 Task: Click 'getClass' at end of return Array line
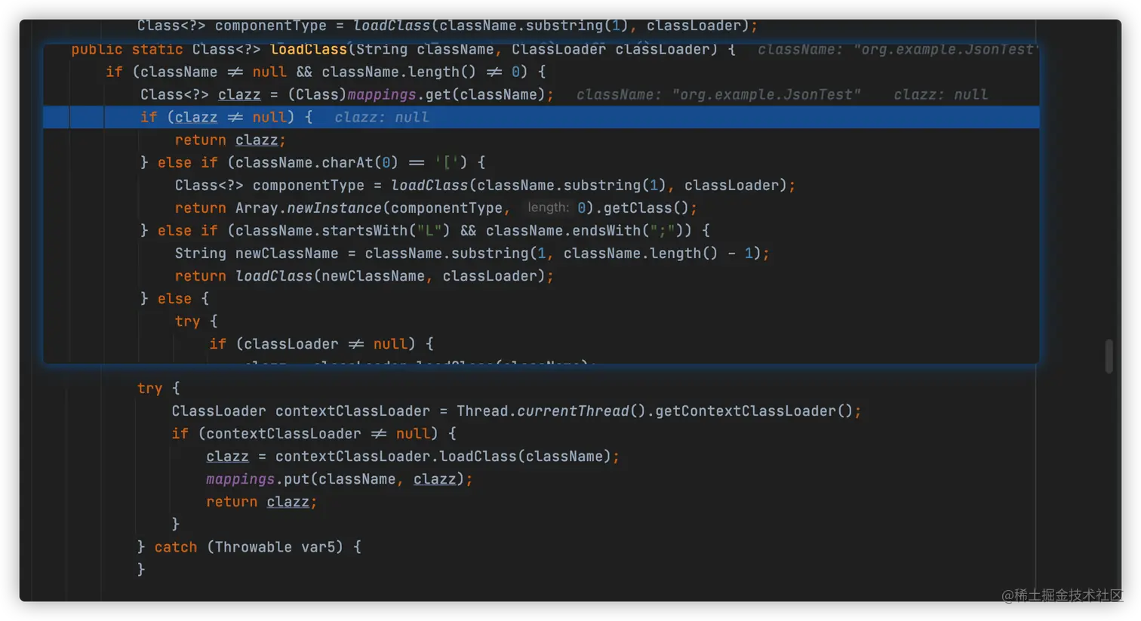tap(638, 208)
